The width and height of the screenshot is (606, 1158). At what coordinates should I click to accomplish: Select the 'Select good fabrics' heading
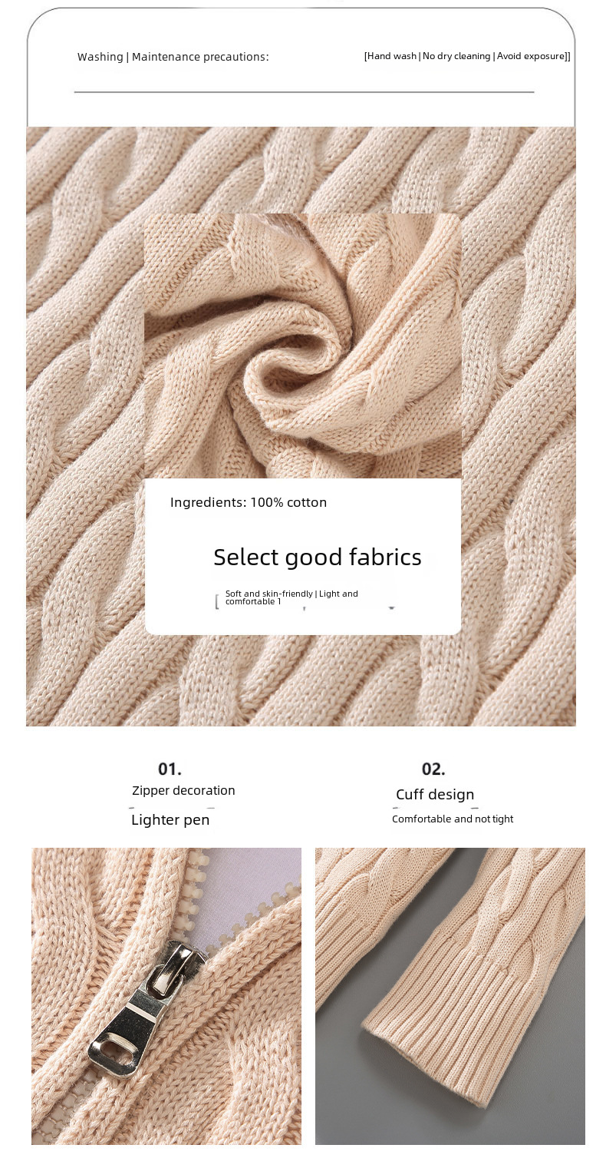click(x=318, y=557)
